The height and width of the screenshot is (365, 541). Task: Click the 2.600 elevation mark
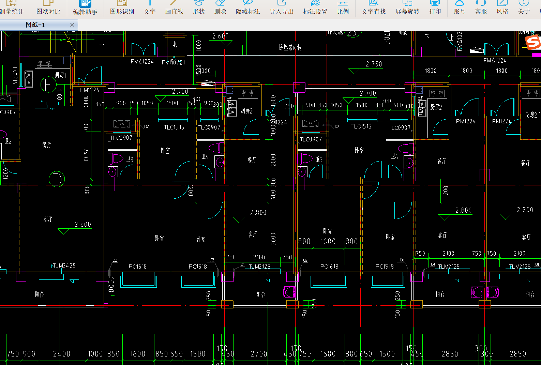tap(221, 36)
